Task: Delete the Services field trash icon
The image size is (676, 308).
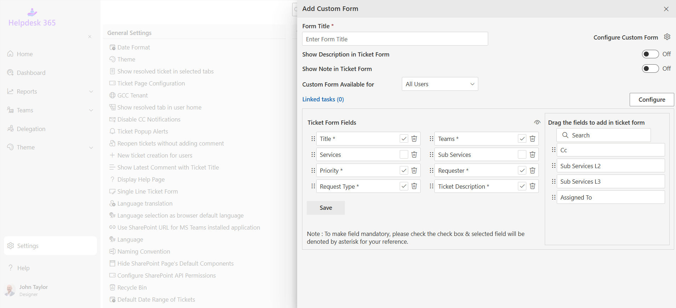Action: point(414,154)
